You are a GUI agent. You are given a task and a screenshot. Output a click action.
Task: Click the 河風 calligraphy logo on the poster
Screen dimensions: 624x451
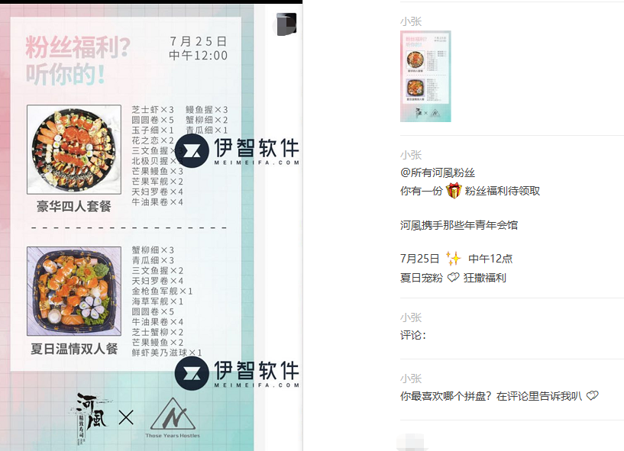click(x=89, y=418)
